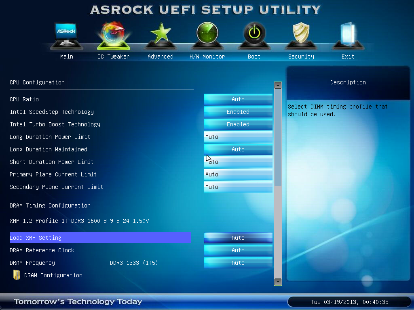Image resolution: width=414 pixels, height=310 pixels.
Task: Open the DRAM Configuration submenu
Action: pos(53,275)
